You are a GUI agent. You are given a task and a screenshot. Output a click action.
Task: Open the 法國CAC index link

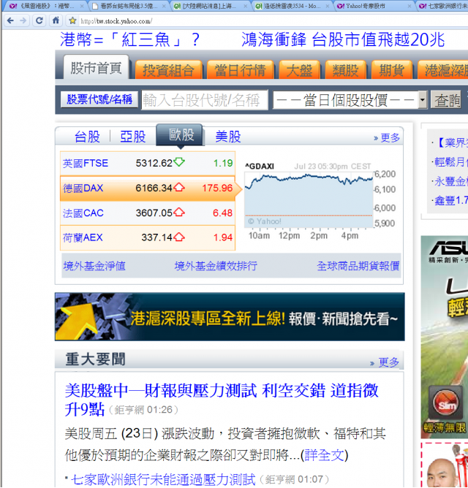coord(83,213)
